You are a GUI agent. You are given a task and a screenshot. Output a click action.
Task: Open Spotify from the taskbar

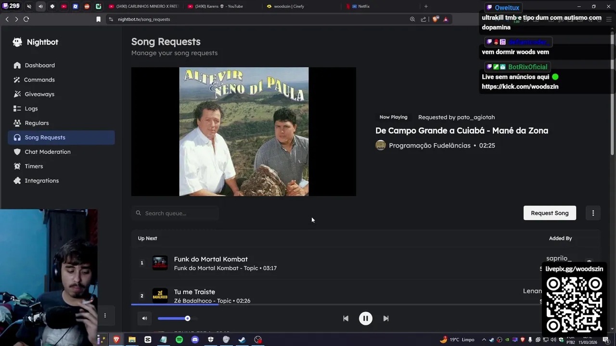(179, 340)
